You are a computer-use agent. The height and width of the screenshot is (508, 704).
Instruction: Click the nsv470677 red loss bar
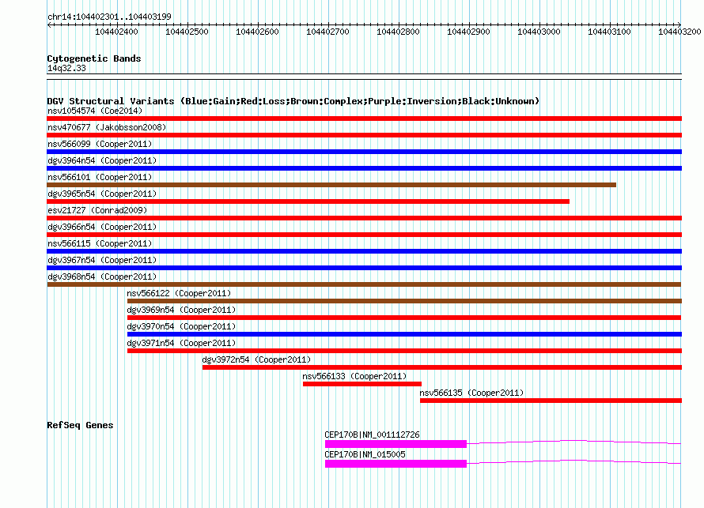coord(364,135)
